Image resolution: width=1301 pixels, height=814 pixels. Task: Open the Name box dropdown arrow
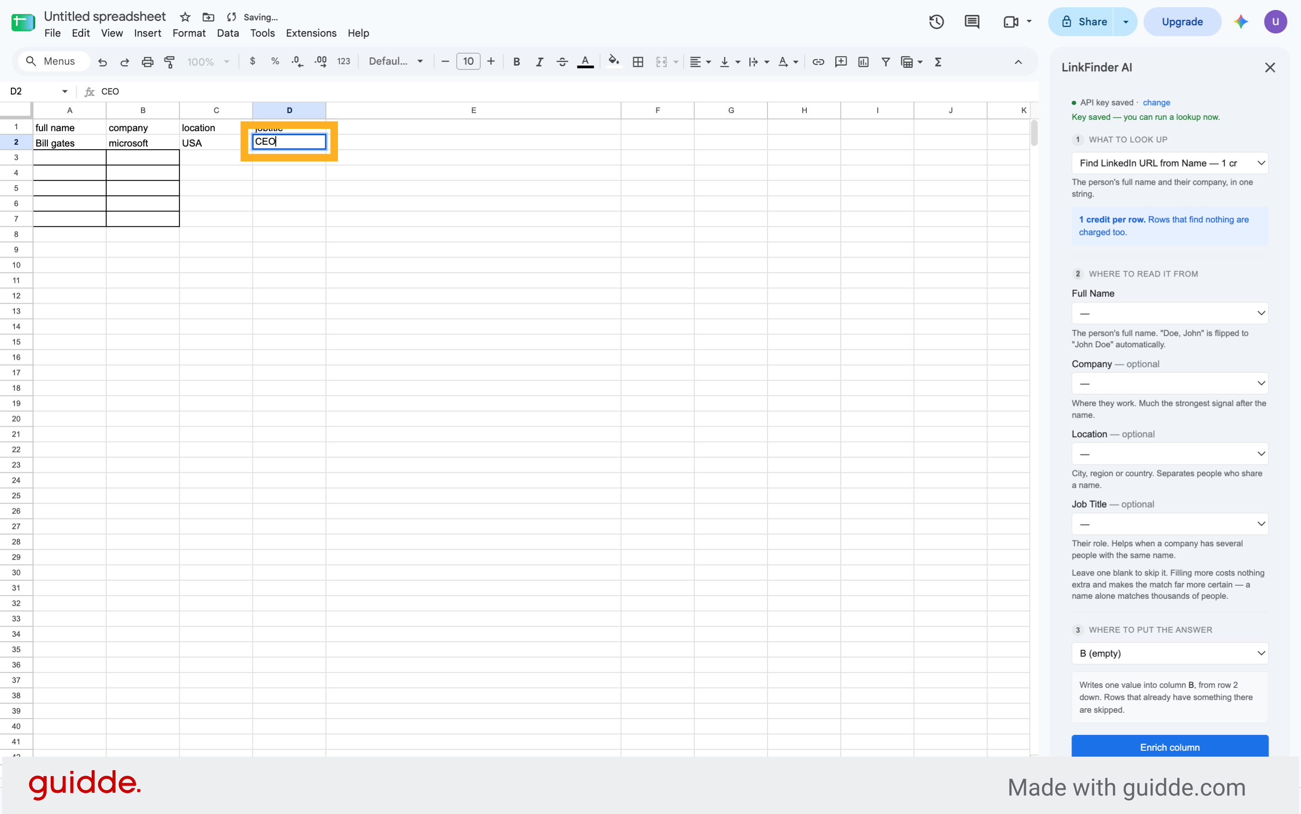click(65, 91)
